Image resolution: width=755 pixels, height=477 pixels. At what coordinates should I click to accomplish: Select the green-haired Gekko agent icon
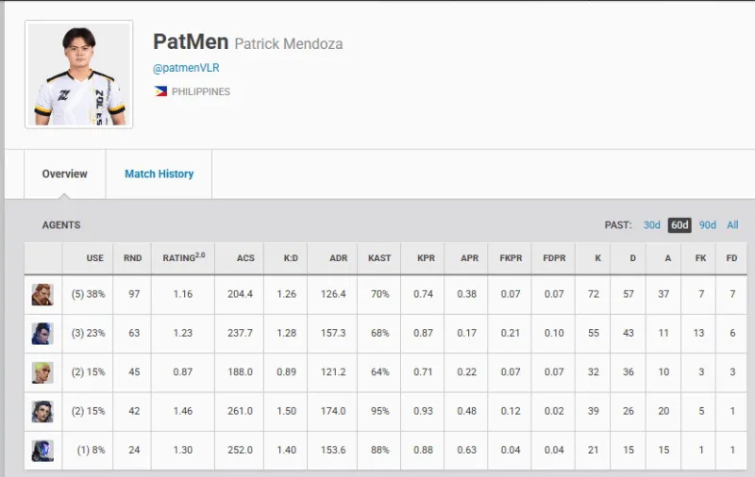click(42, 371)
